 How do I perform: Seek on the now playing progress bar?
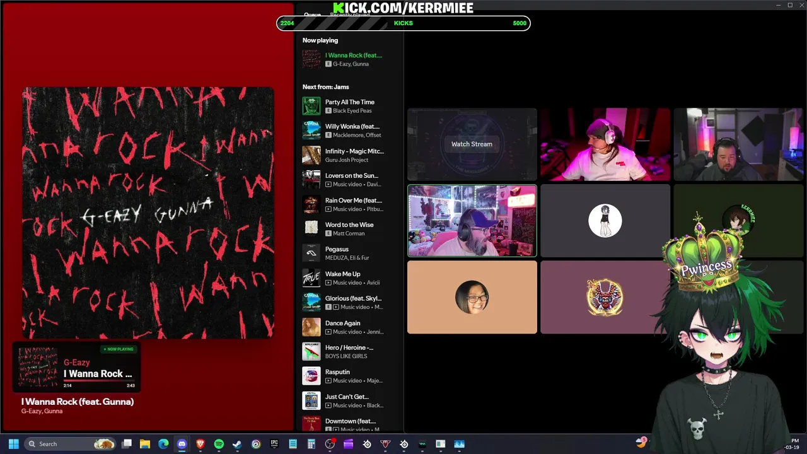pos(99,382)
